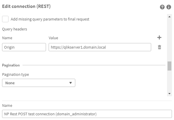Delete the Origin header row with trash icon
The width and height of the screenshot is (174, 120).
pos(159,47)
